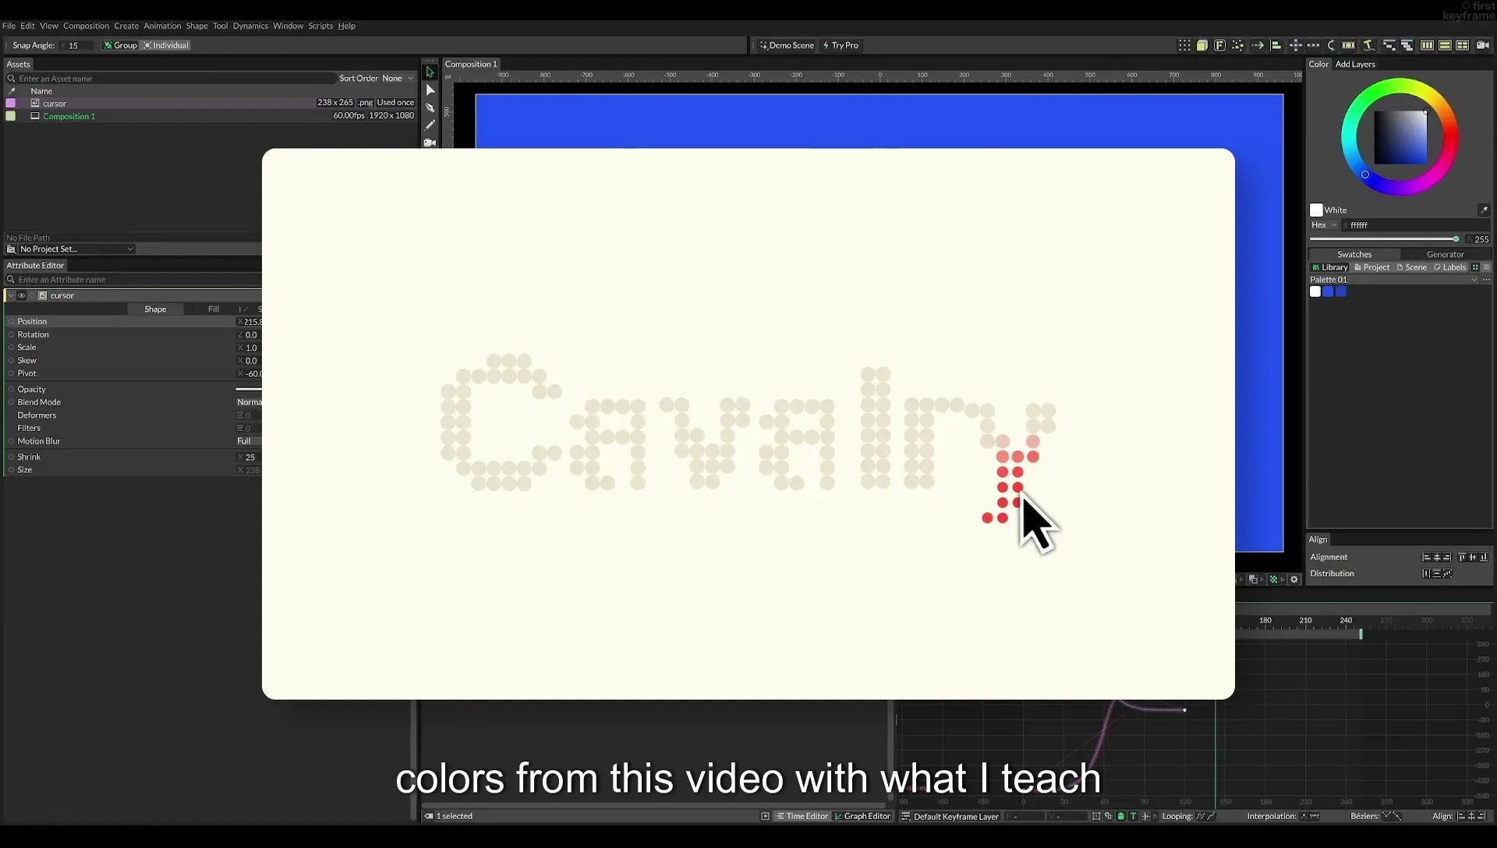This screenshot has height=848, width=1497.
Task: Click the dashed arrow icon in toolbar
Action: (1258, 45)
